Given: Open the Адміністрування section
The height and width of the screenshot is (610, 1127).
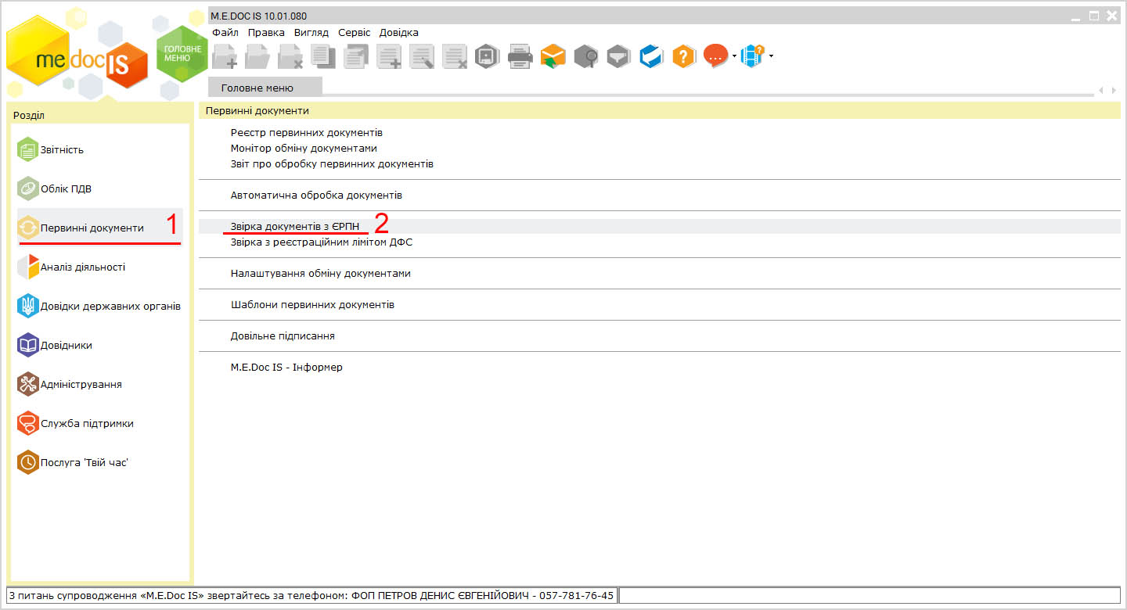Looking at the screenshot, I should pos(100,384).
